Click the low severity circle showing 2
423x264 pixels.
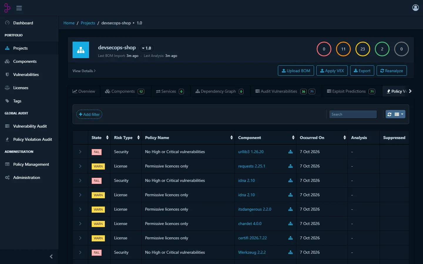click(382, 49)
